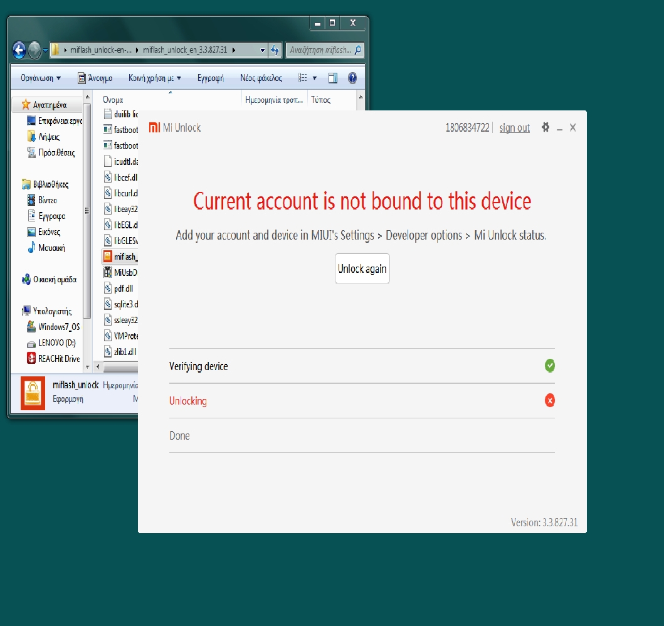Go back in the Explorer window
Image resolution: width=664 pixels, height=626 pixels.
click(x=19, y=50)
